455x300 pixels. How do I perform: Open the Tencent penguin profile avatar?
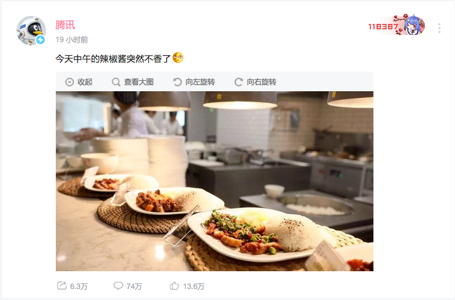pyautogui.click(x=31, y=31)
